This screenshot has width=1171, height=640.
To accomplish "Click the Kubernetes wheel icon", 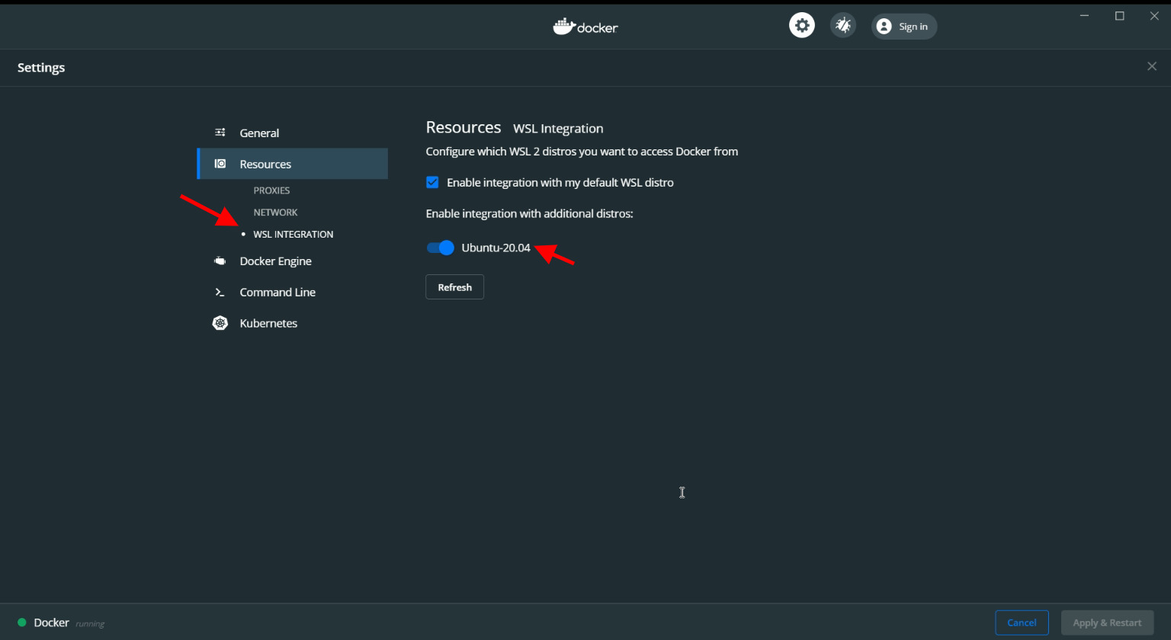I will tap(220, 323).
